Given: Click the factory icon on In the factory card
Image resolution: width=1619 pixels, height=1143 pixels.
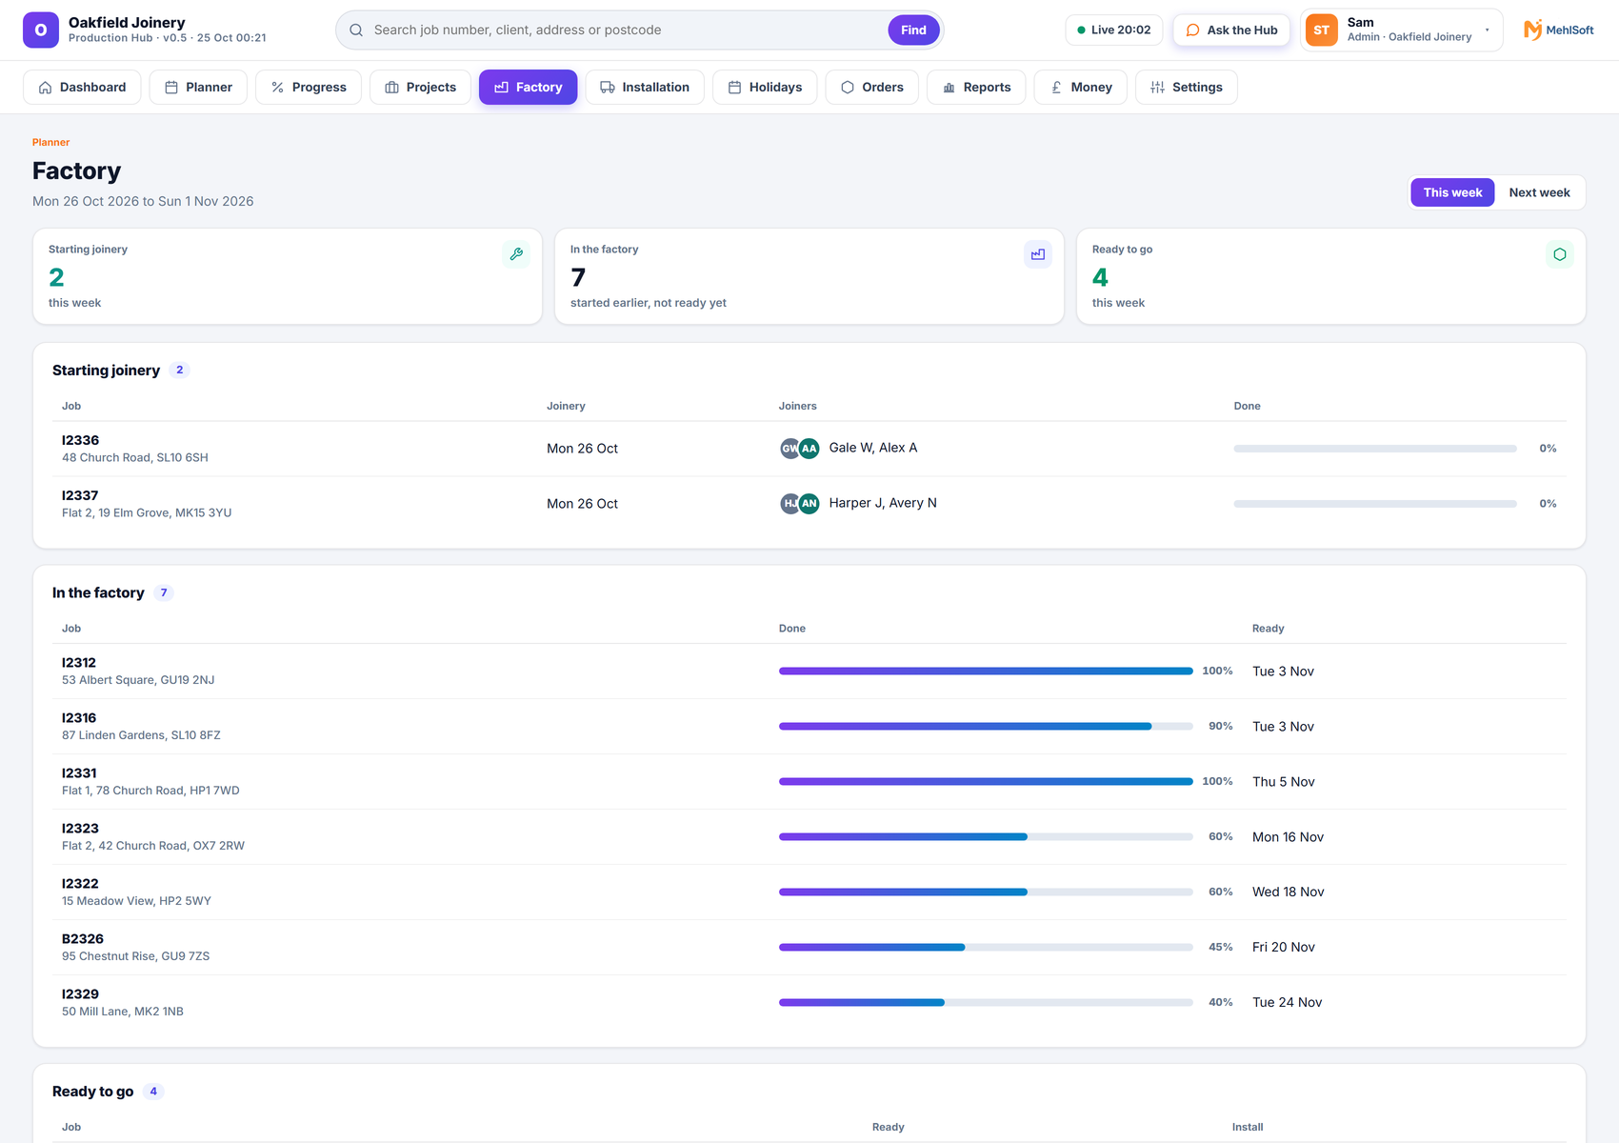Looking at the screenshot, I should pyautogui.click(x=1038, y=254).
